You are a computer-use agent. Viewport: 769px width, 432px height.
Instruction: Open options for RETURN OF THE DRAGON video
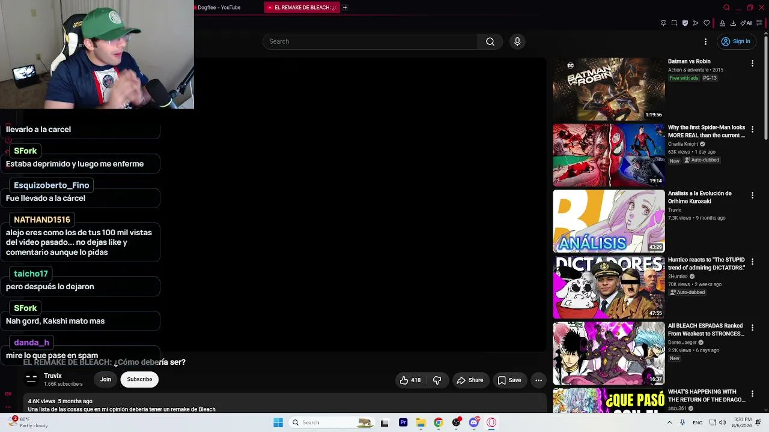tap(752, 394)
